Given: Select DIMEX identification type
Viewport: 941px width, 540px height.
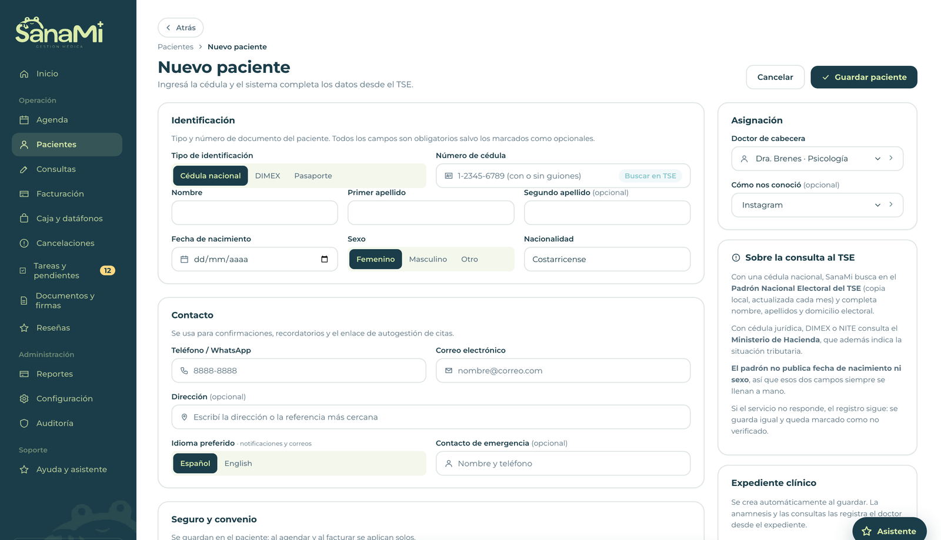Looking at the screenshot, I should point(268,176).
